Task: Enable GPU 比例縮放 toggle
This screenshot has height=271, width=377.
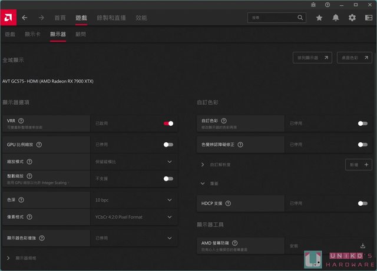Action: pos(168,144)
